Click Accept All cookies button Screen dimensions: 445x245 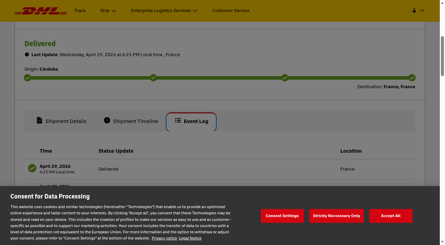(x=391, y=216)
